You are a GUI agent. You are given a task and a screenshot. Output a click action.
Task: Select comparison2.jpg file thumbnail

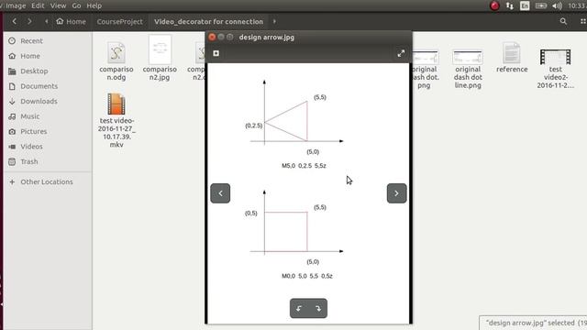[160, 49]
